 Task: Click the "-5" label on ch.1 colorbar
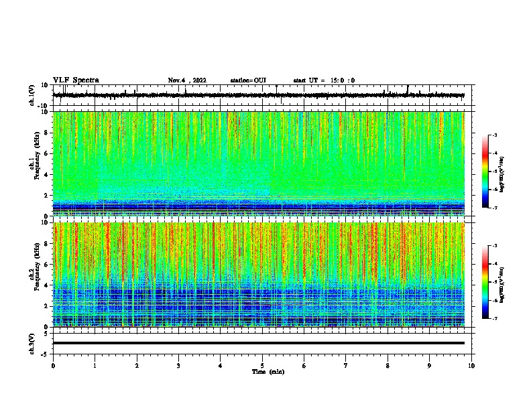[494, 172]
